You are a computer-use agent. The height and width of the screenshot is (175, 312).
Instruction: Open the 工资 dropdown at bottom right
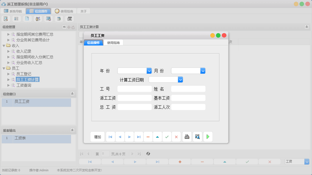click(x=306, y=161)
